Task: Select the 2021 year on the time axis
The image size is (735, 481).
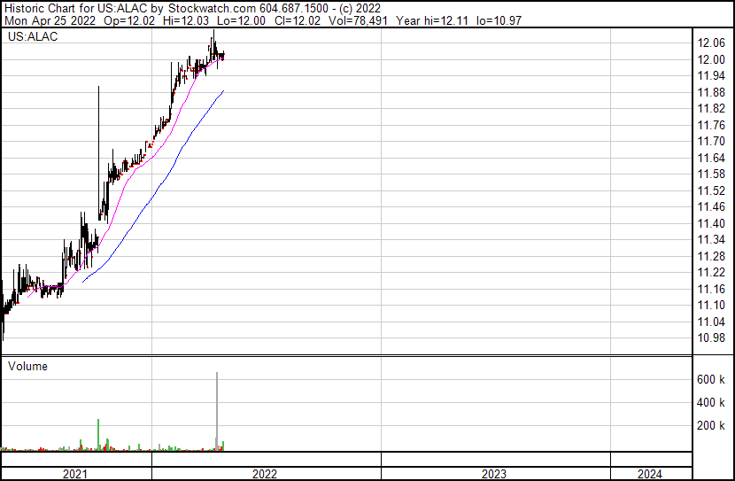Action: pos(76,474)
